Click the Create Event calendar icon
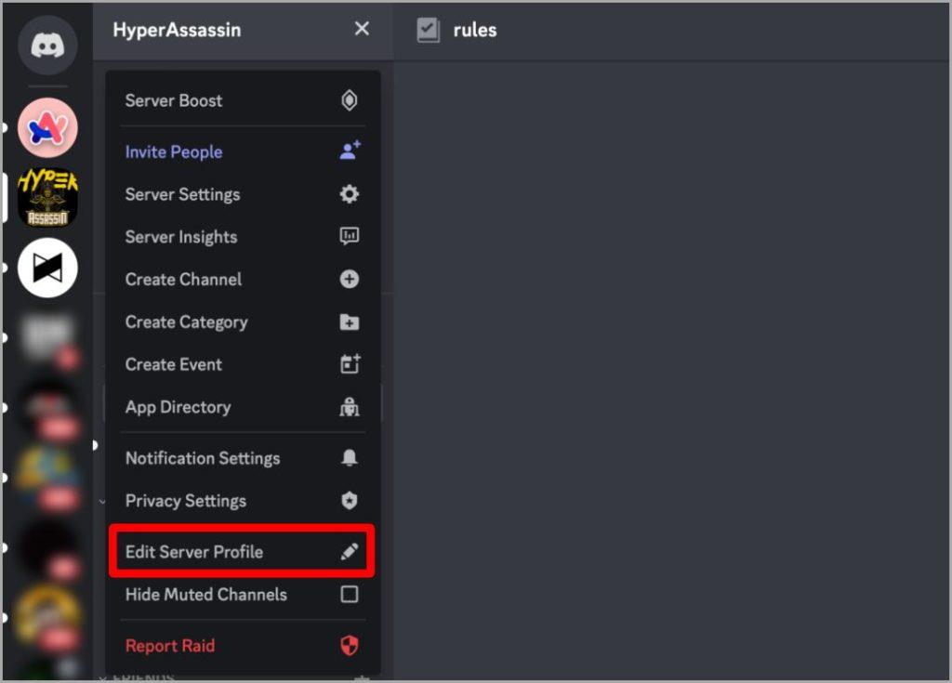952x683 pixels. pyautogui.click(x=350, y=364)
